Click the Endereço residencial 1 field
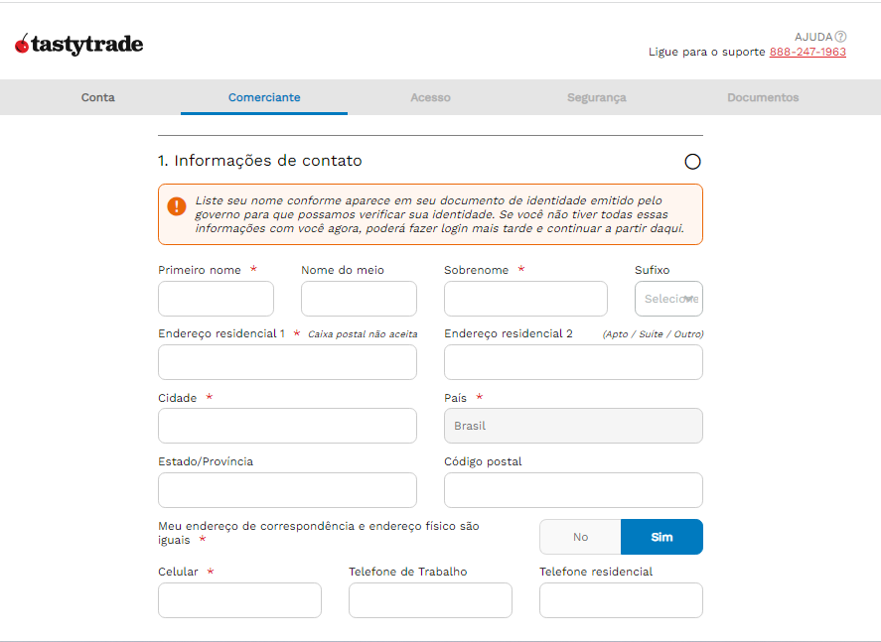881x642 pixels. coord(287,362)
